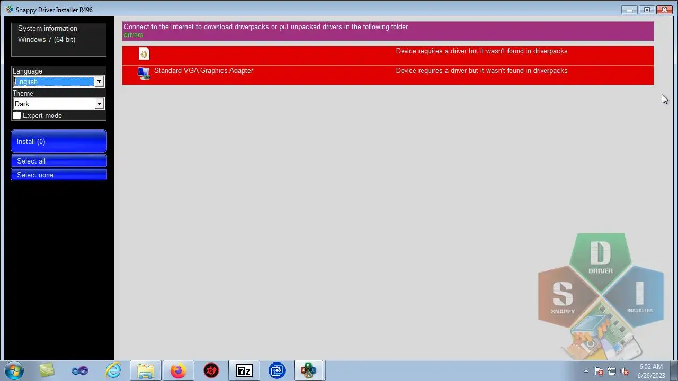Image resolution: width=678 pixels, height=381 pixels.
Task: Click Snappy Driver Installer taskbar icon
Action: coord(309,370)
